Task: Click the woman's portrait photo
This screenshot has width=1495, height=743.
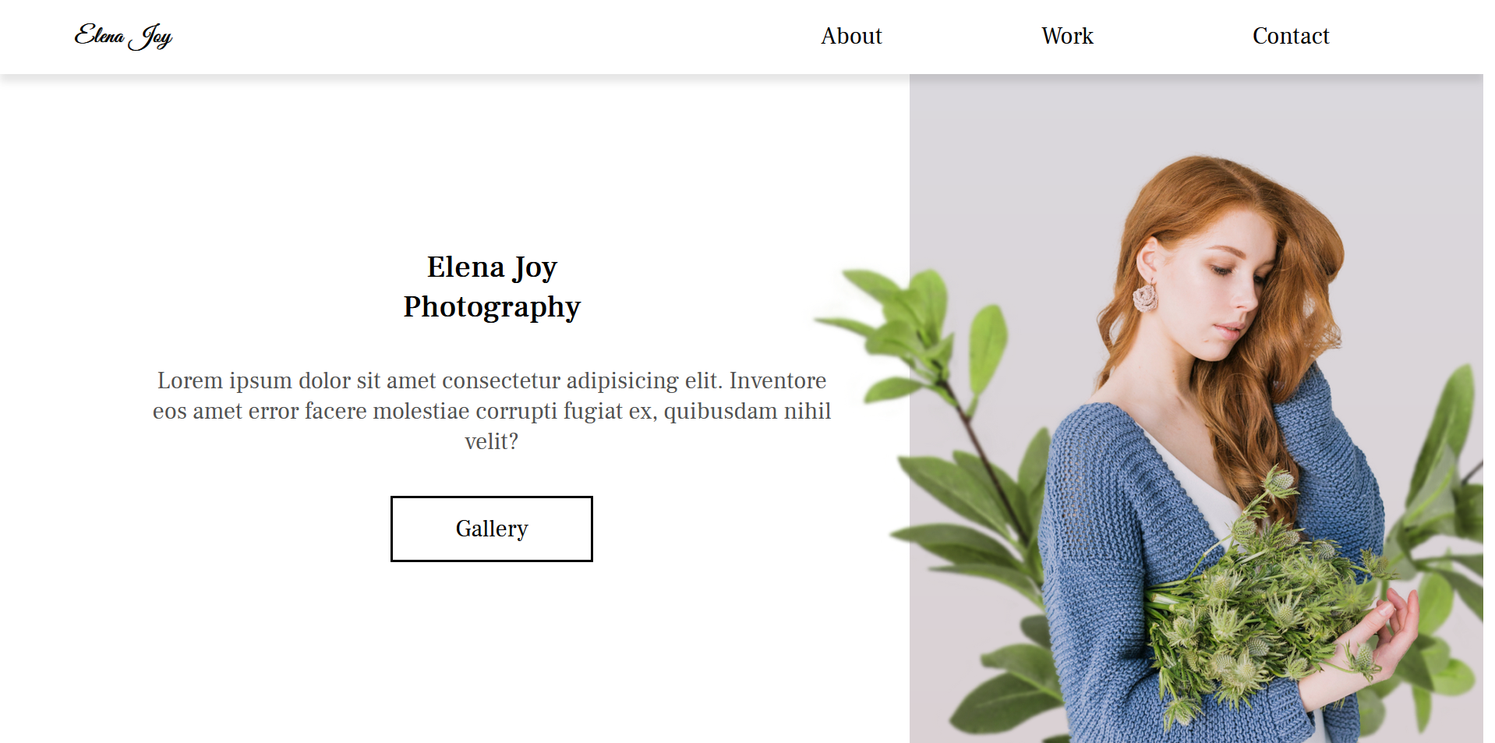Action: pyautogui.click(x=1196, y=409)
